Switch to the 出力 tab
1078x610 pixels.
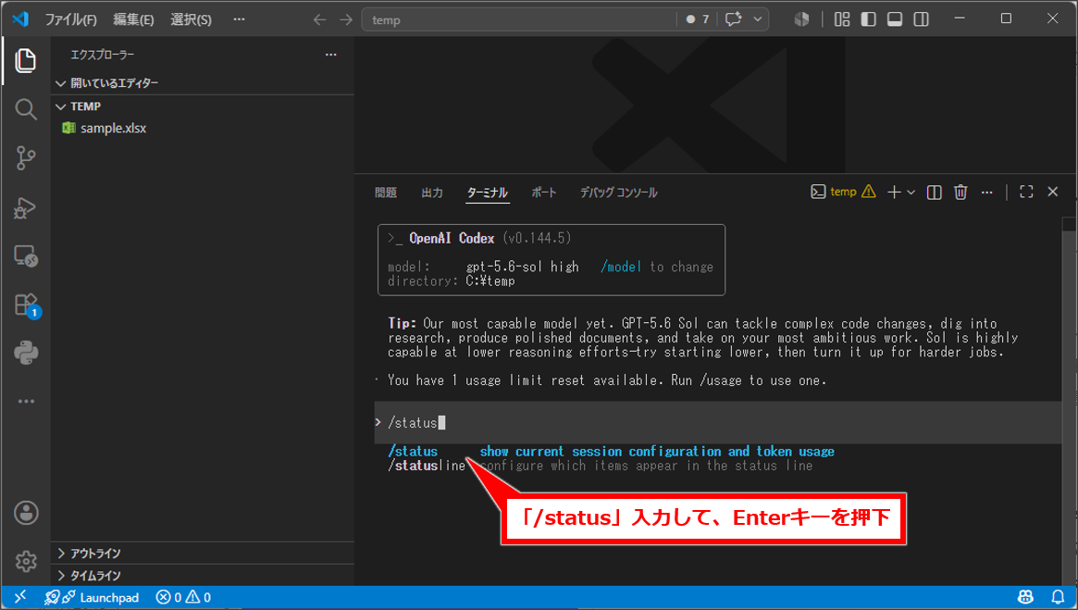coord(432,193)
